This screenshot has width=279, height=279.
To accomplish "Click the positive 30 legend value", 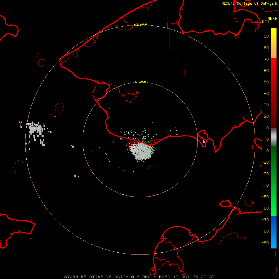I will (266, 105).
